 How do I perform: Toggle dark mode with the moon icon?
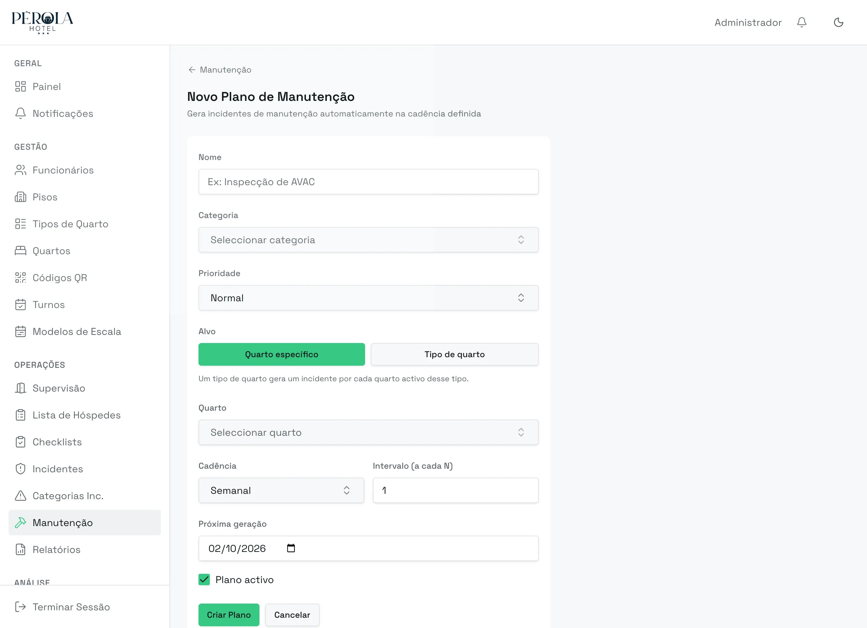pos(838,22)
